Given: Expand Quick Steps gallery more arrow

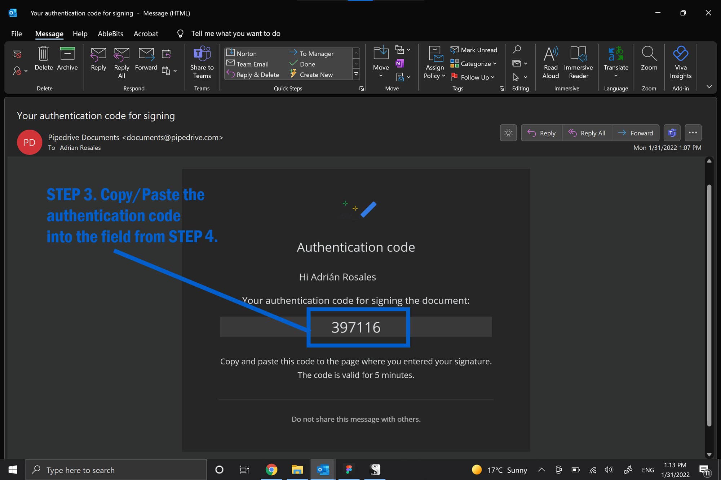Looking at the screenshot, I should [x=356, y=75].
